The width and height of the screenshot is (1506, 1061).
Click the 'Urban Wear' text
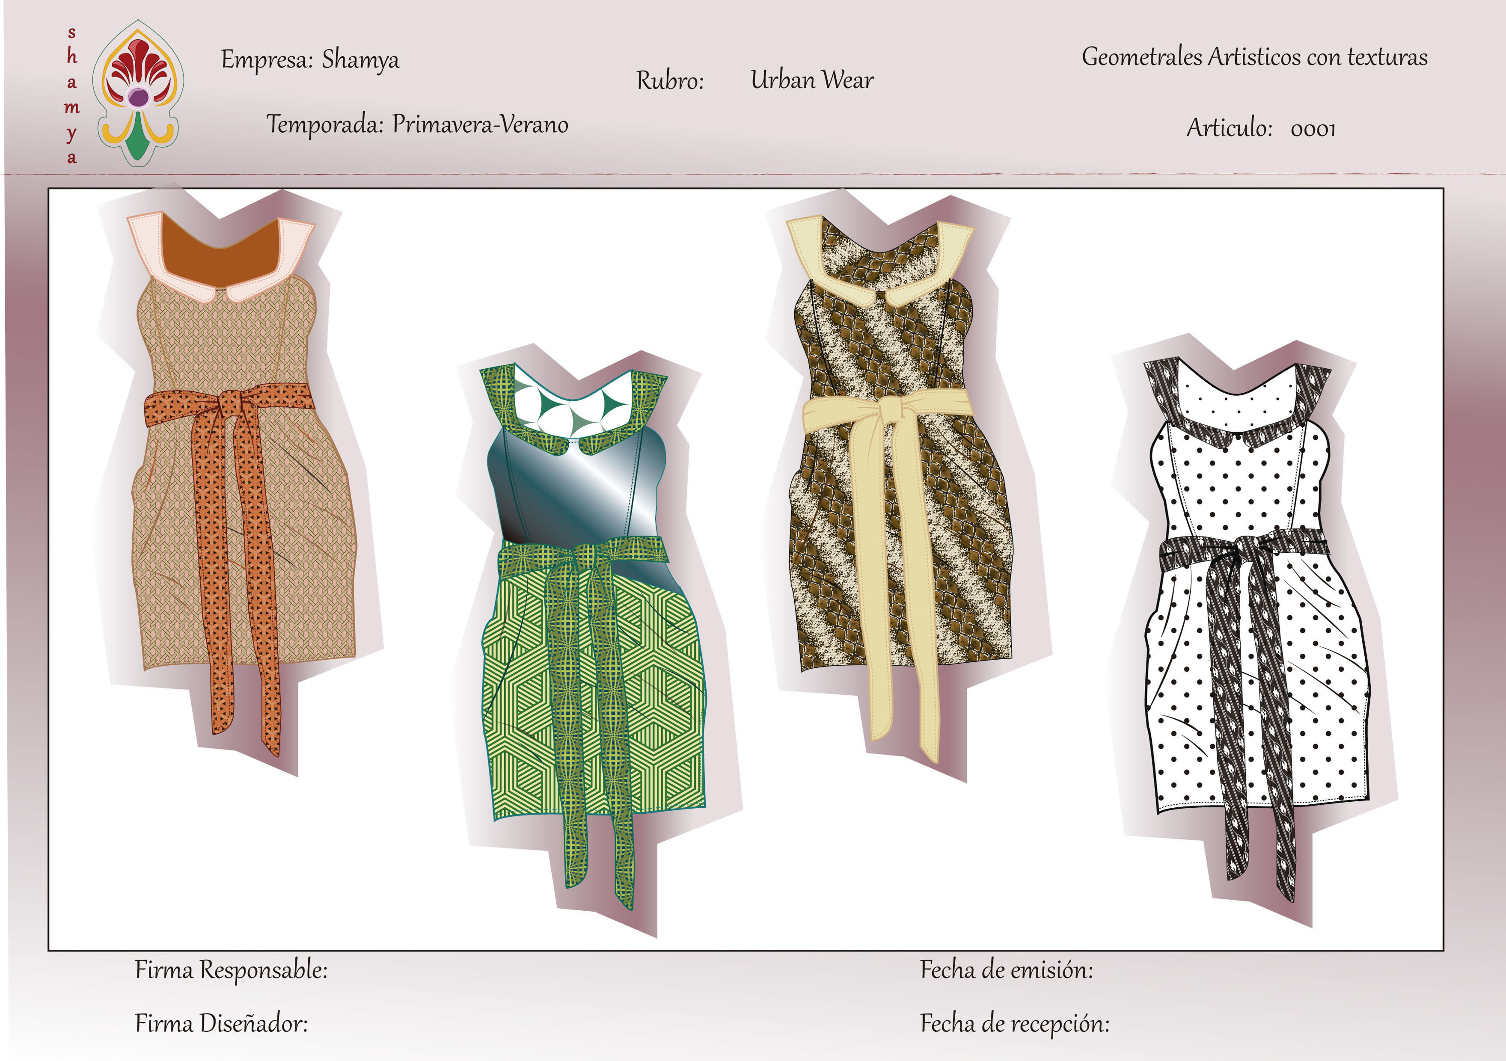coord(812,80)
